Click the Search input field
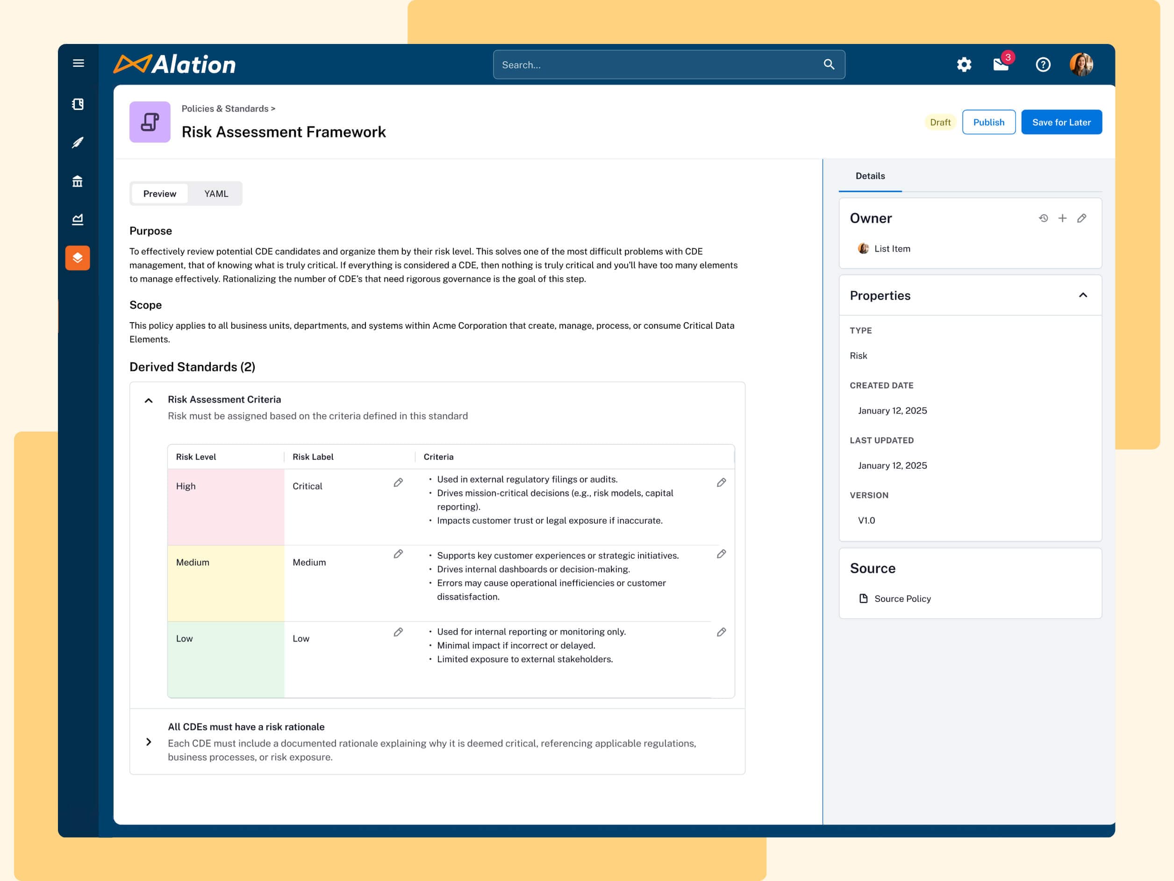 [668, 64]
